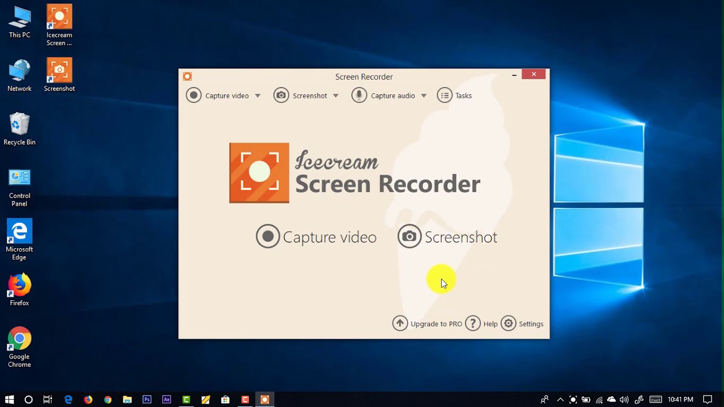Screen dimensions: 724x407
Task: Open Help with question mark icon
Action: (481, 323)
